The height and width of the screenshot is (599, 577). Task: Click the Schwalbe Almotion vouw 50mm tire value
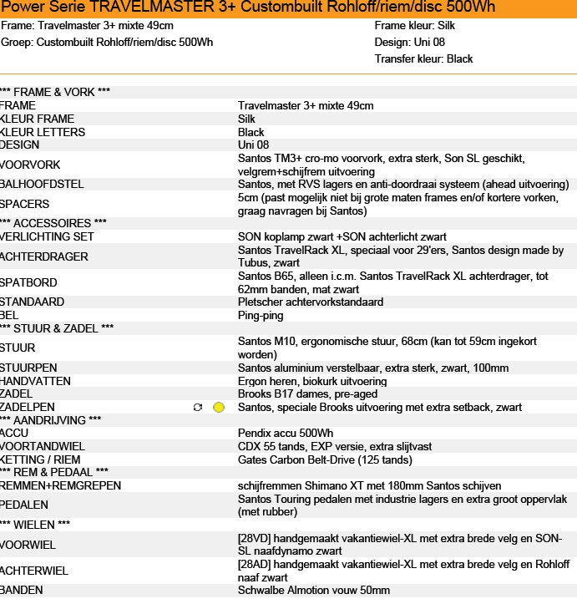tap(314, 591)
